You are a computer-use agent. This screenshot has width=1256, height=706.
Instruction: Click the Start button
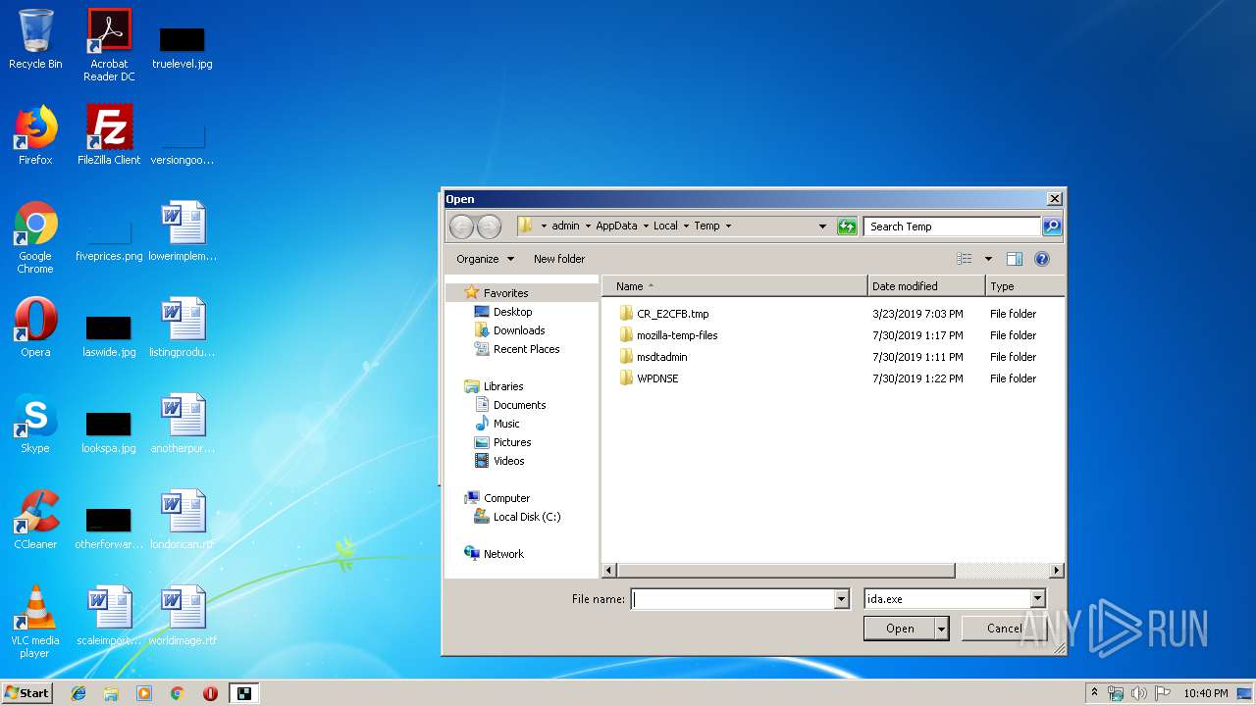(x=27, y=693)
